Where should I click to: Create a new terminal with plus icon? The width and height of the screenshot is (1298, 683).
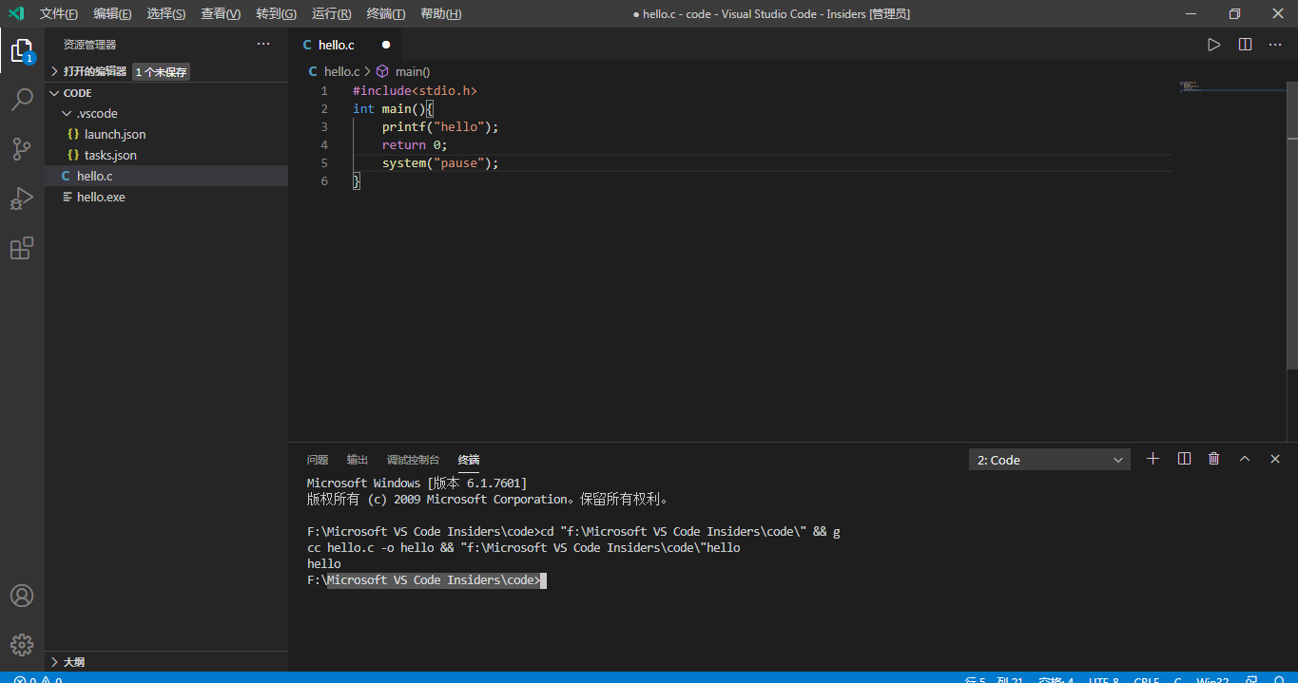tap(1153, 459)
